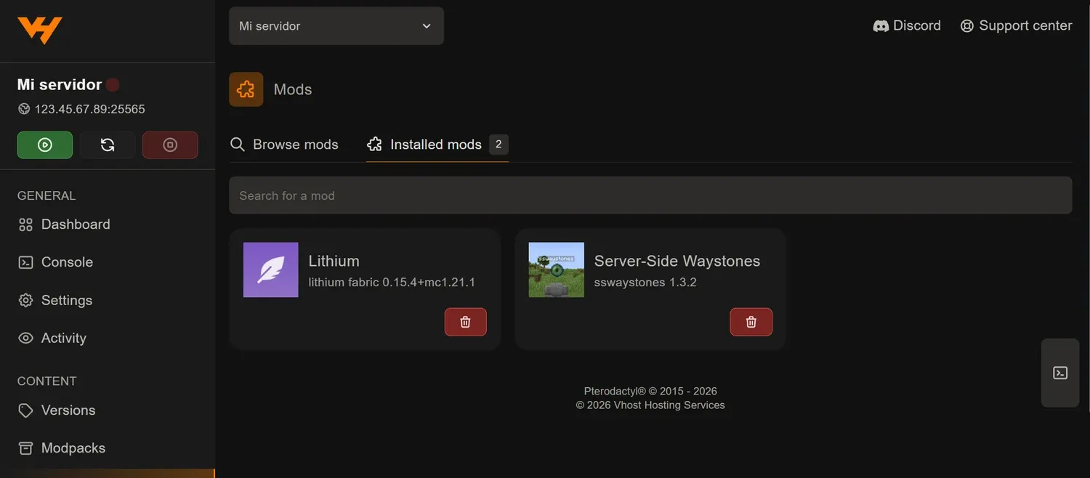Click the orange Mods puzzle icon
The width and height of the screenshot is (1090, 478).
click(246, 89)
